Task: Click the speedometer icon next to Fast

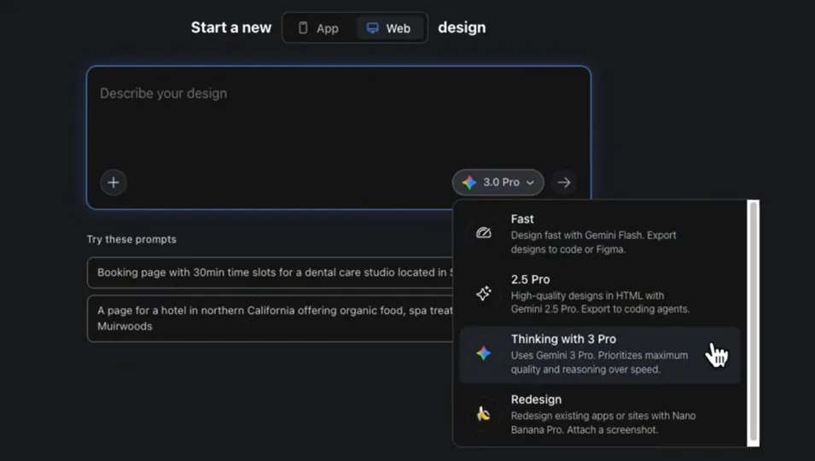Action: [x=483, y=233]
